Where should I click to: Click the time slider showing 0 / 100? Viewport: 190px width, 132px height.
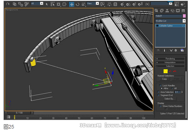click(19, 113)
